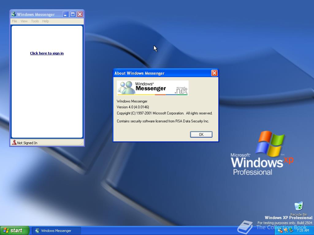Click the 'Click here to sign in' link

pos(47,53)
